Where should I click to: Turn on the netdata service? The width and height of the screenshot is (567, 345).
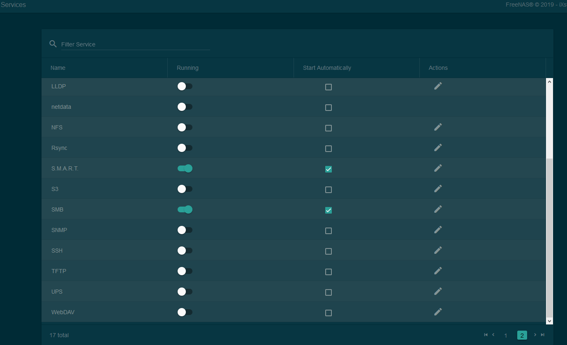pos(185,107)
